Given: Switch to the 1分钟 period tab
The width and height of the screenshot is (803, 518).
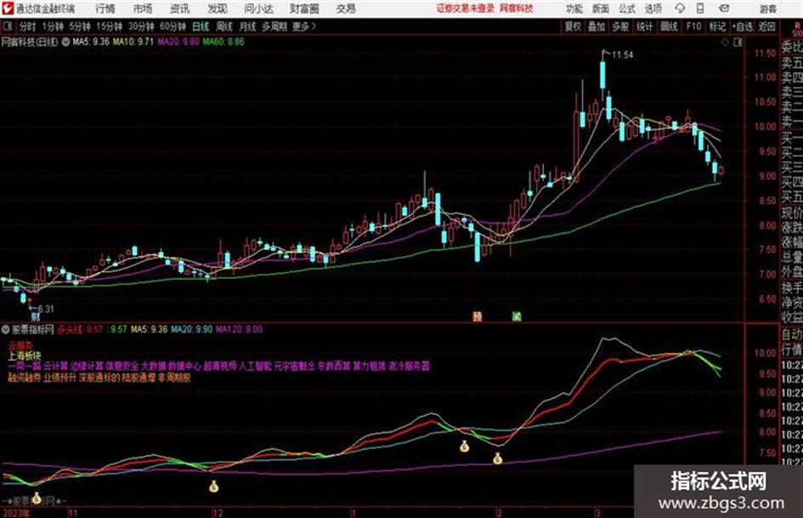Looking at the screenshot, I should pos(52,26).
